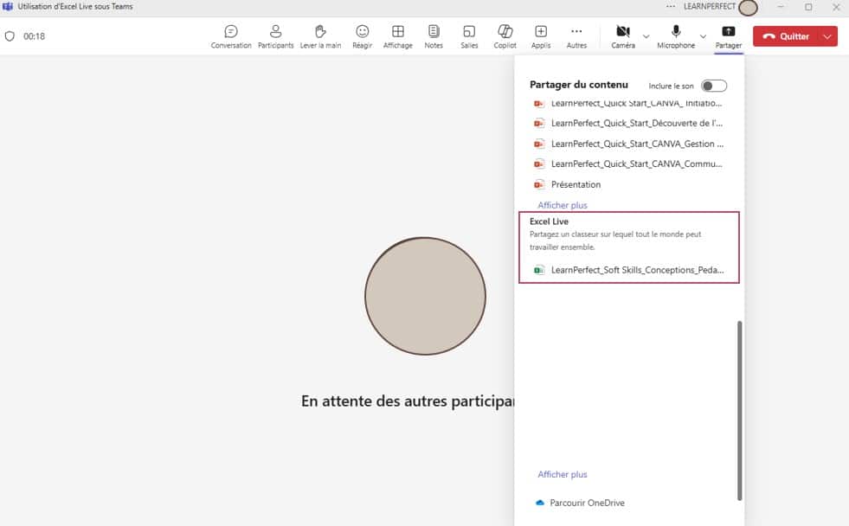Click OneDrive cloud icon
The height and width of the screenshot is (526, 849).
[540, 503]
